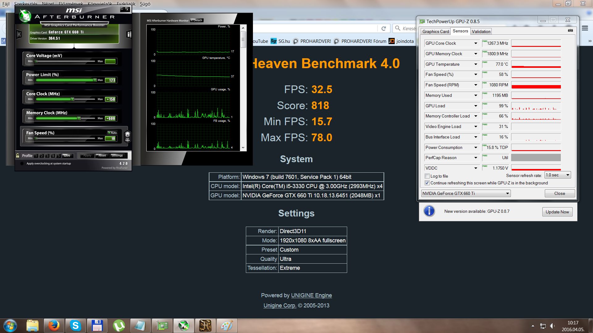This screenshot has width=593, height=333.
Task: Open Skype from the taskbar
Action: pos(75,326)
